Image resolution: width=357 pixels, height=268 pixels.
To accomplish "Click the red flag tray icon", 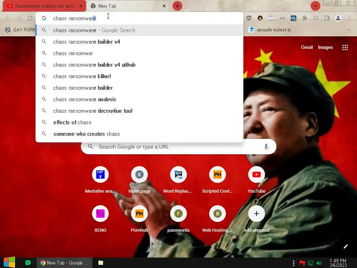I will pyautogui.click(x=302, y=263).
